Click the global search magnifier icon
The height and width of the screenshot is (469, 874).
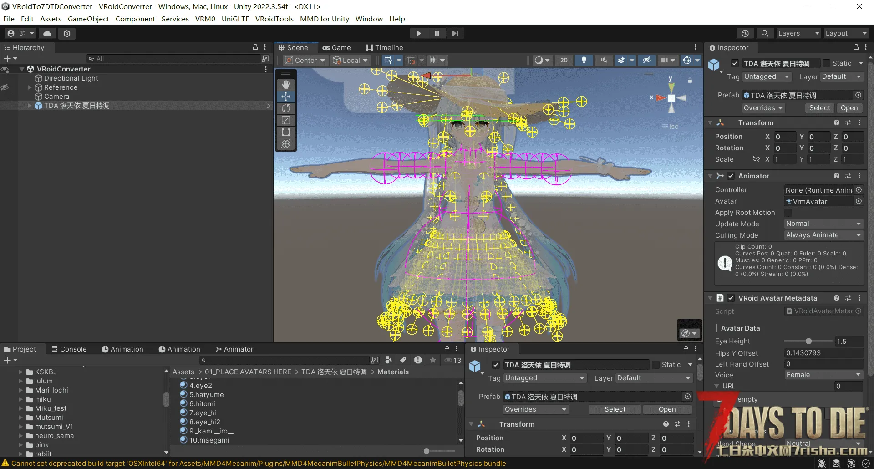[x=765, y=33]
